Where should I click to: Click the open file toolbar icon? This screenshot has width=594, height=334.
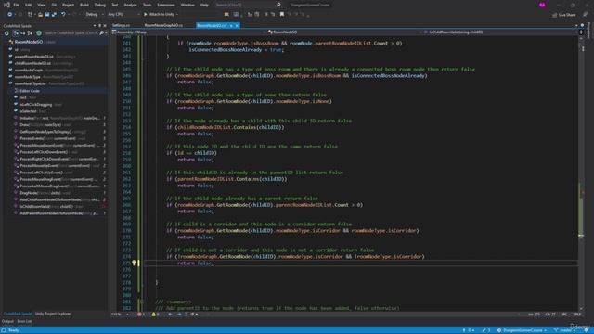[x=40, y=15]
